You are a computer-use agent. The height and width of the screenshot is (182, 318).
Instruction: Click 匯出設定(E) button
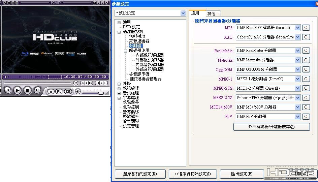pos(242,174)
